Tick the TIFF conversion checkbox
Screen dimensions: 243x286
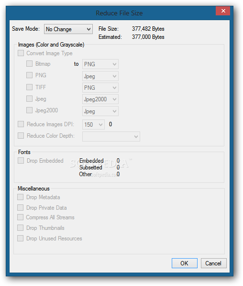29,87
